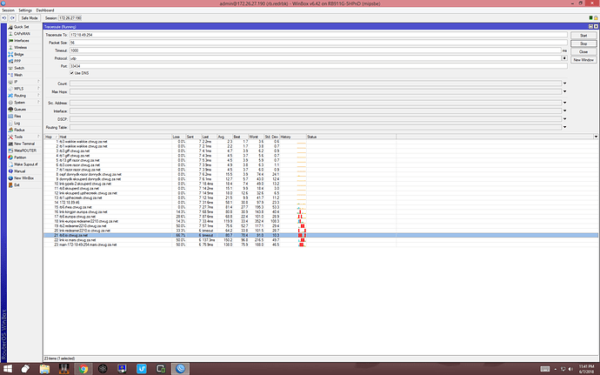This screenshot has width=600, height=375.
Task: Open the Log viewer
Action: tap(15, 123)
